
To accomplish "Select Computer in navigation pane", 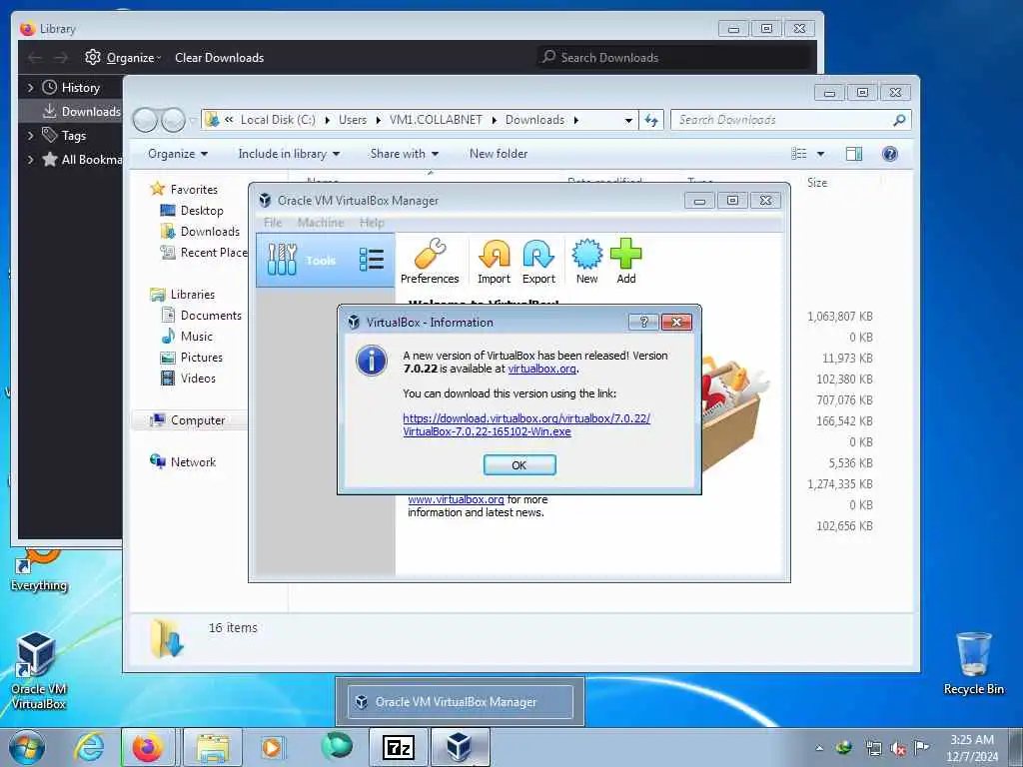I will [x=198, y=420].
